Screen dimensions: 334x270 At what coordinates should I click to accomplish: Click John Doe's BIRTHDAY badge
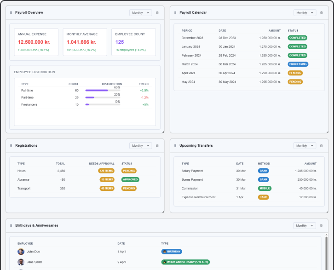pos(172,252)
